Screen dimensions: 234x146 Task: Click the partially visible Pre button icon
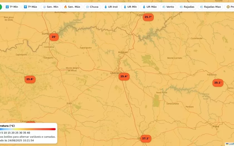[228, 7]
